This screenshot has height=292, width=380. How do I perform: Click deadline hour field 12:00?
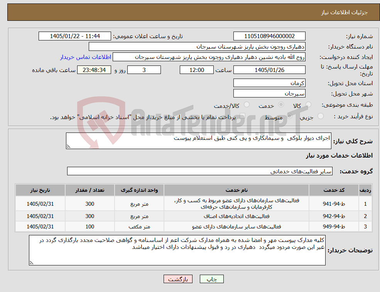(196, 70)
